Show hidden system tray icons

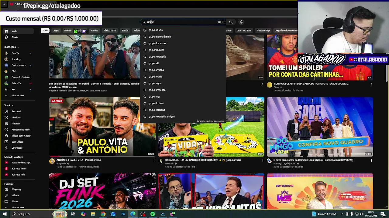(x=342, y=214)
